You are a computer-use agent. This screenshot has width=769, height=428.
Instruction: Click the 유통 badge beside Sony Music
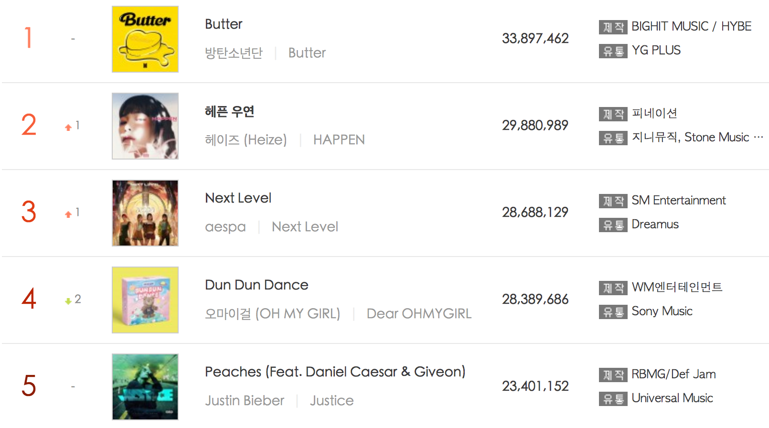pos(613,312)
